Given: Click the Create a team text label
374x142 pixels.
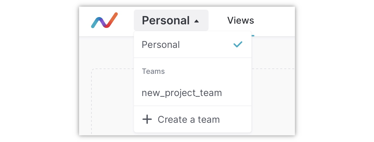Looking at the screenshot, I should click(189, 119).
